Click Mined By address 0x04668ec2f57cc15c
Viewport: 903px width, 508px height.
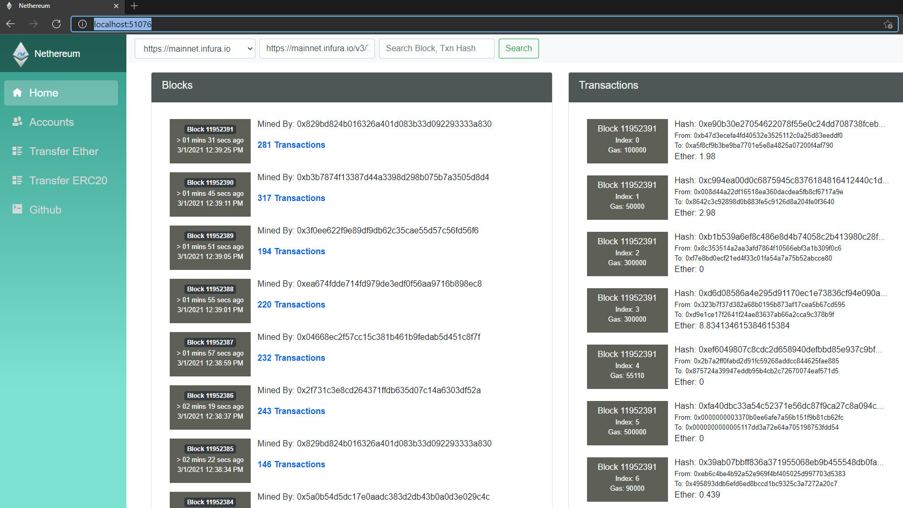389,337
